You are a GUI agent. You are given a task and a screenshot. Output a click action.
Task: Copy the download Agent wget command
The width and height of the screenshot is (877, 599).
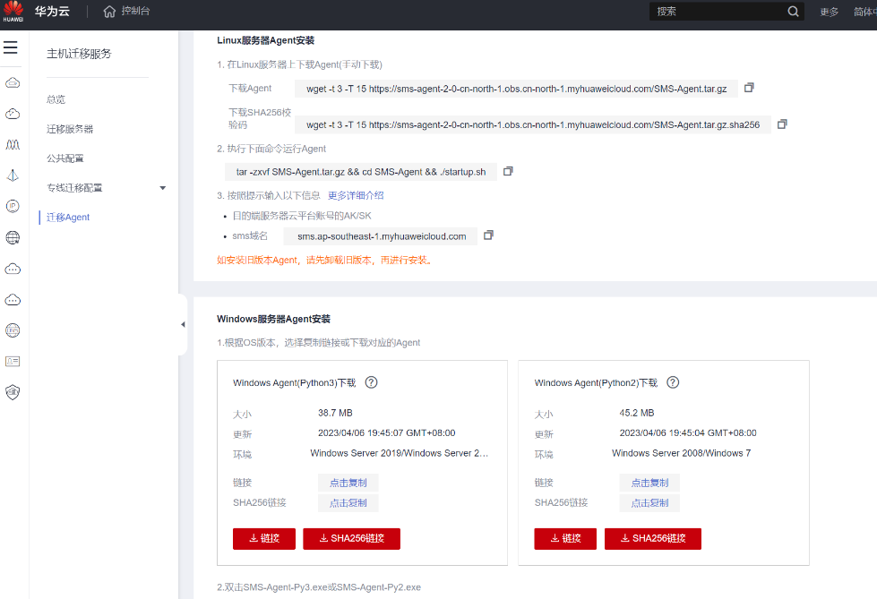749,88
